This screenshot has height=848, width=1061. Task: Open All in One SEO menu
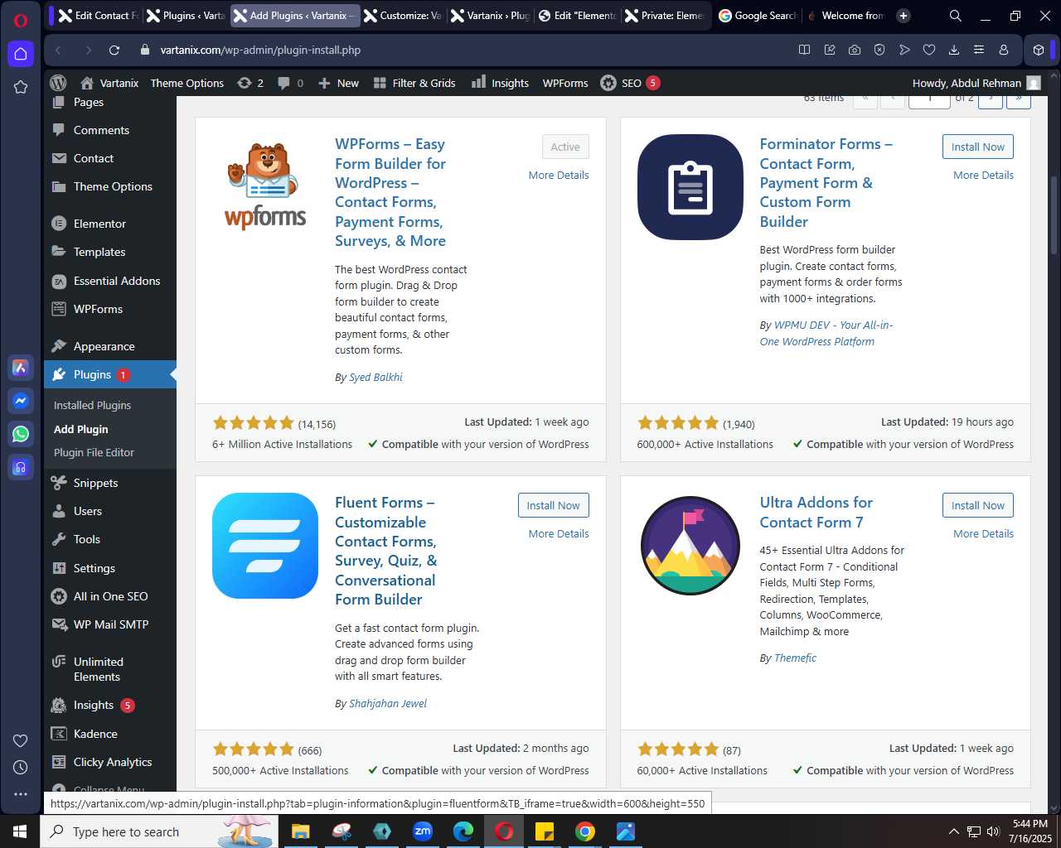click(x=109, y=596)
